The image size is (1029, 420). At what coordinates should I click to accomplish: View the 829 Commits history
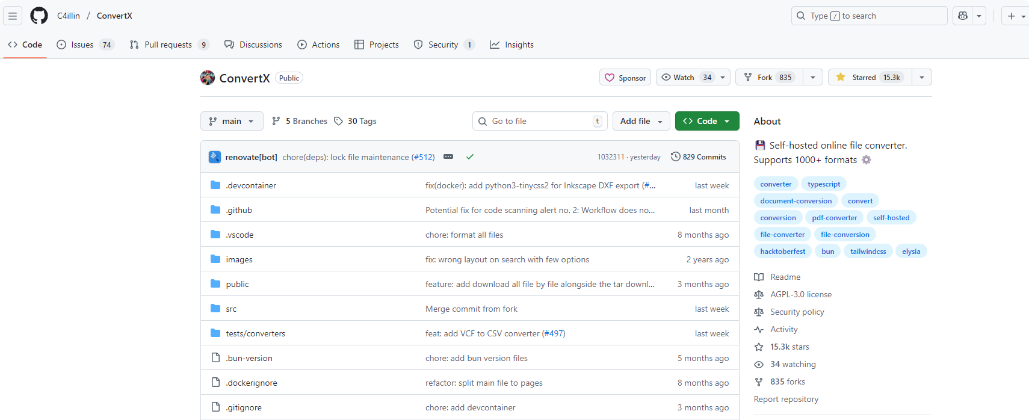[x=699, y=156]
